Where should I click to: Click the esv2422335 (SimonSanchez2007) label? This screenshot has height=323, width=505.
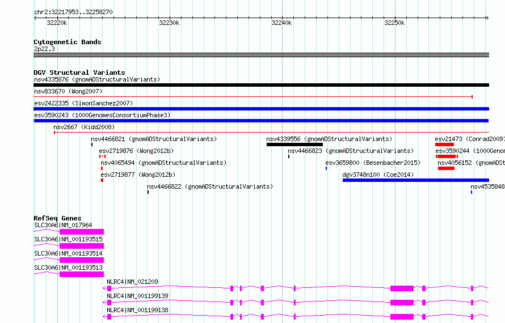click(83, 103)
